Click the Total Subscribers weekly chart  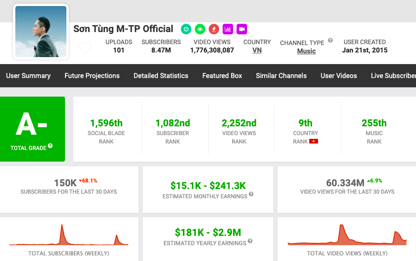tap(69, 235)
